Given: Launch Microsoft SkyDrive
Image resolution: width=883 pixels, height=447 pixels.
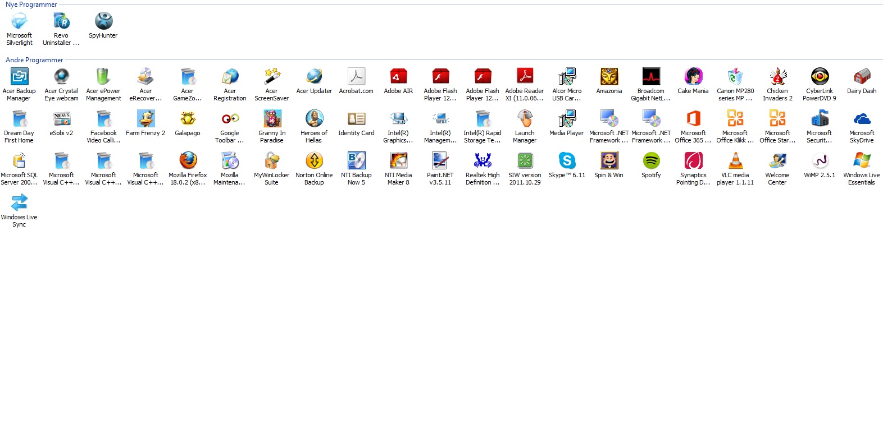Looking at the screenshot, I should (862, 118).
